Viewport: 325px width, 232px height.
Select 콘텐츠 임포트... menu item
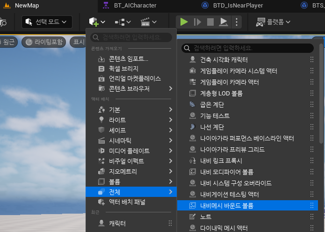131,59
